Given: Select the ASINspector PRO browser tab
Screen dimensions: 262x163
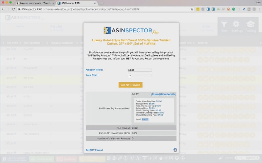Looking at the screenshot, I should pos(76,3).
